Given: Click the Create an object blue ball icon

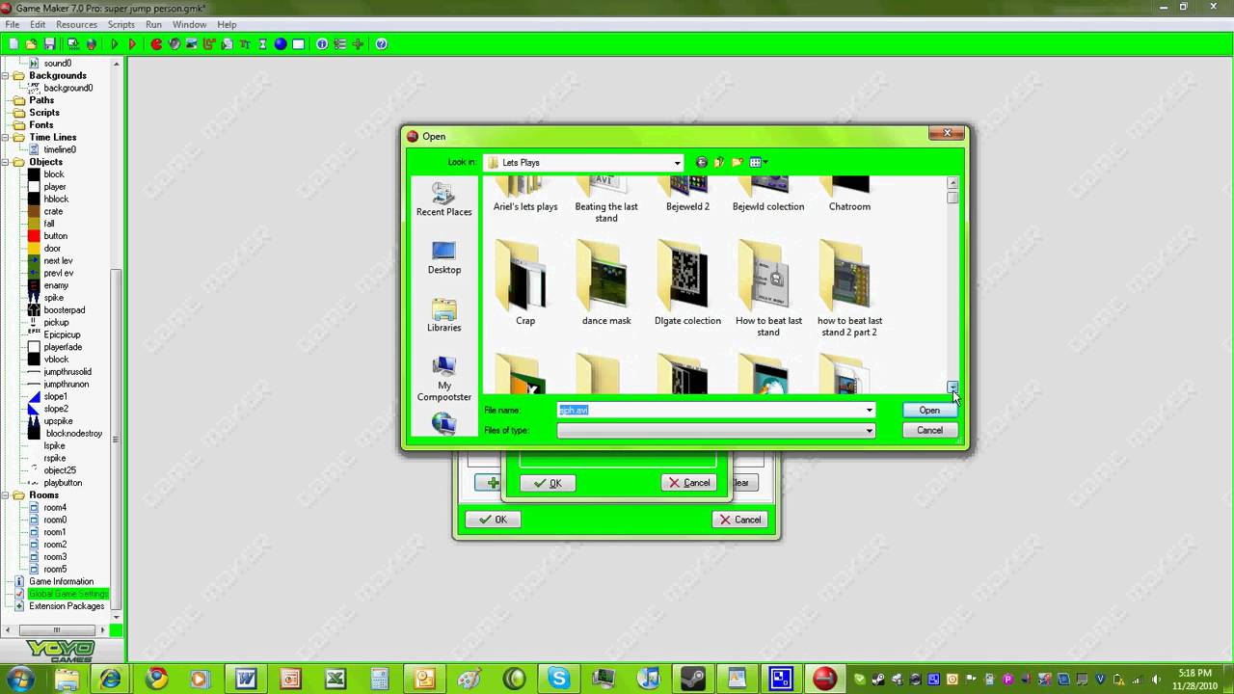Looking at the screenshot, I should 281,44.
